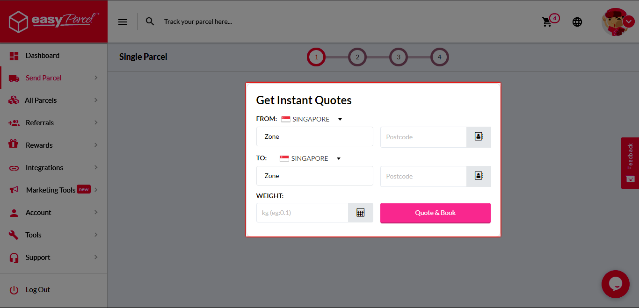Click the parcel tracking search icon
Viewport: 639px width, 308px height.
point(150,21)
